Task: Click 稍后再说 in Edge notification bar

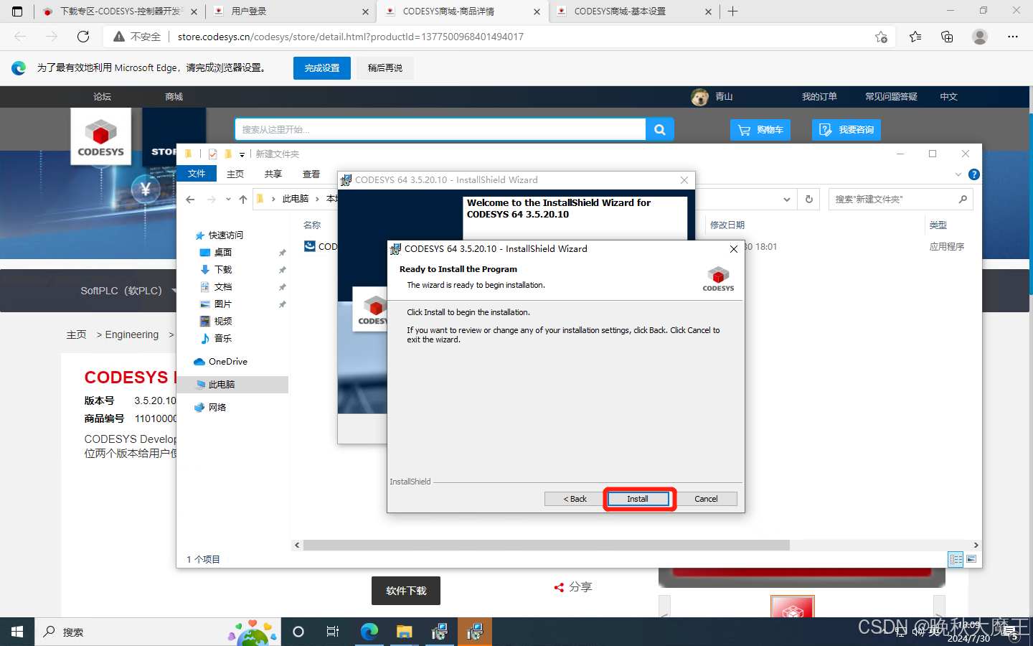Action: point(385,68)
